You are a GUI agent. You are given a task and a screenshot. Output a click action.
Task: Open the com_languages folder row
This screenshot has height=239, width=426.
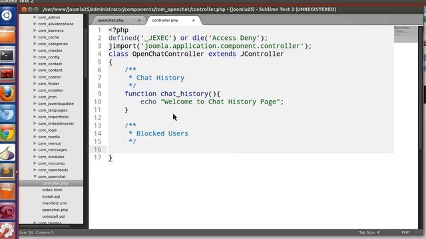pos(51,110)
